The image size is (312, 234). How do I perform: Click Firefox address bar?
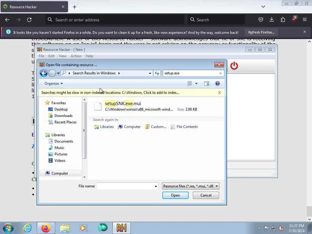pos(115,20)
